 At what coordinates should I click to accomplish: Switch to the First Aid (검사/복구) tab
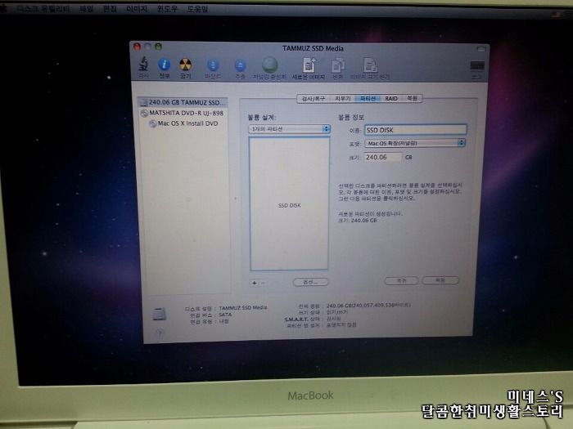click(314, 99)
